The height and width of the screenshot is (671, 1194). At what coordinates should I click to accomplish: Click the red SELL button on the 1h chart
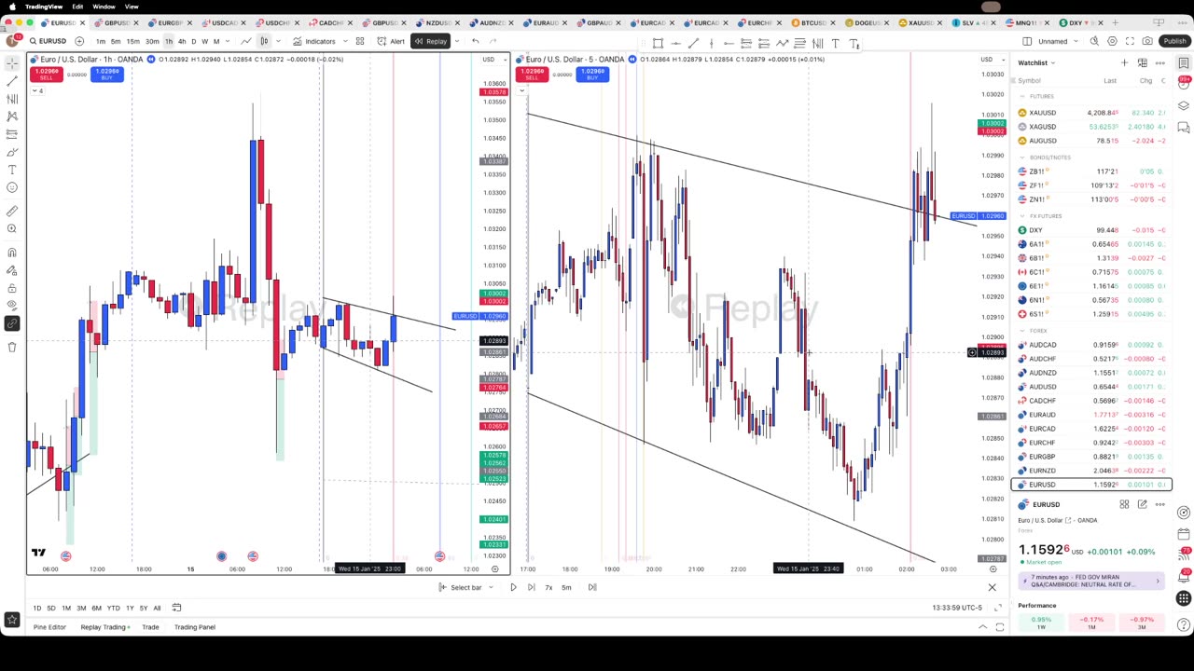[x=46, y=75]
